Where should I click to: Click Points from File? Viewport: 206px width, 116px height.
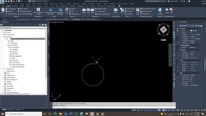(x=11, y=14)
